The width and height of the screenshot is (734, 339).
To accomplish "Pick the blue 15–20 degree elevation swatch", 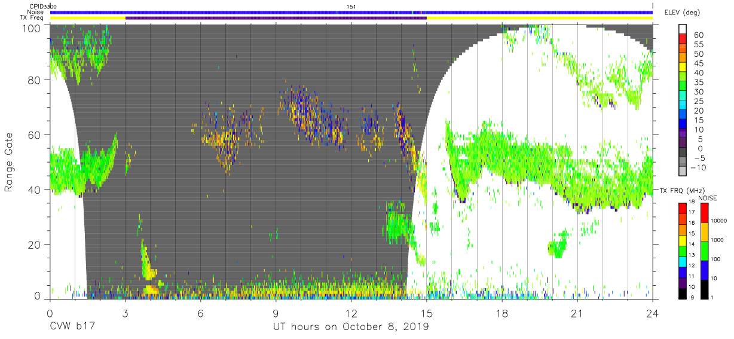I will [x=684, y=115].
